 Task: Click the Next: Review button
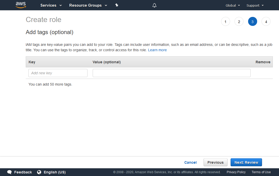click(246, 162)
